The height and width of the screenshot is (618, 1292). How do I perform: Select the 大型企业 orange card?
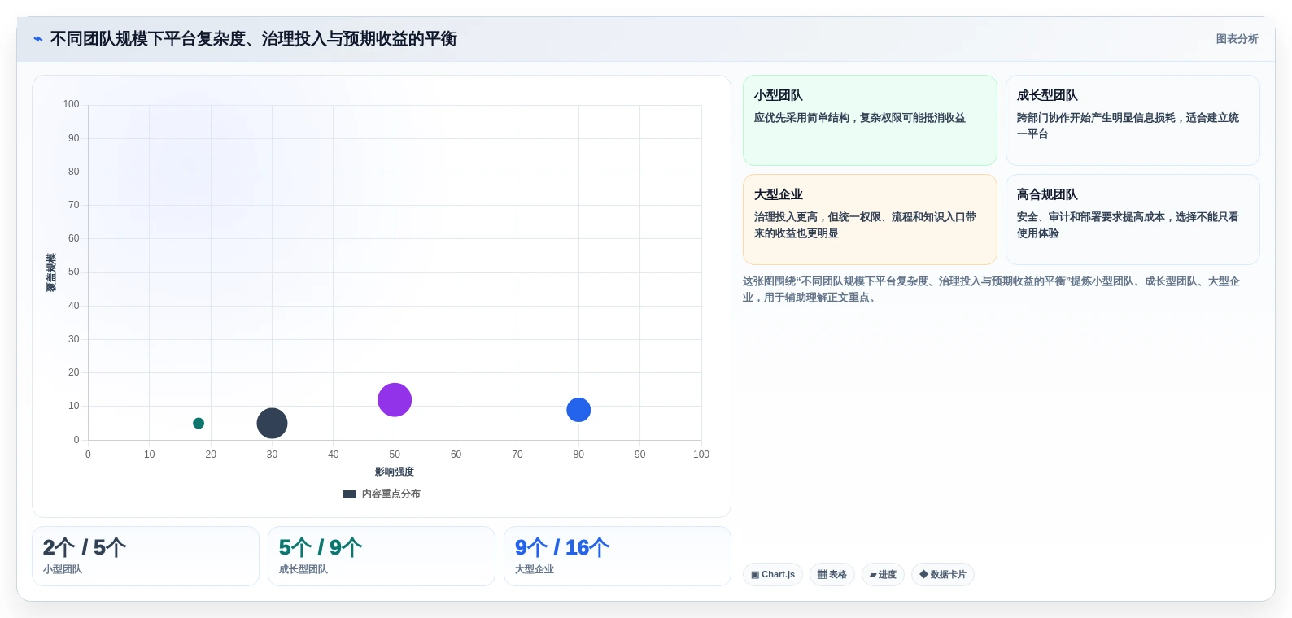click(870, 220)
